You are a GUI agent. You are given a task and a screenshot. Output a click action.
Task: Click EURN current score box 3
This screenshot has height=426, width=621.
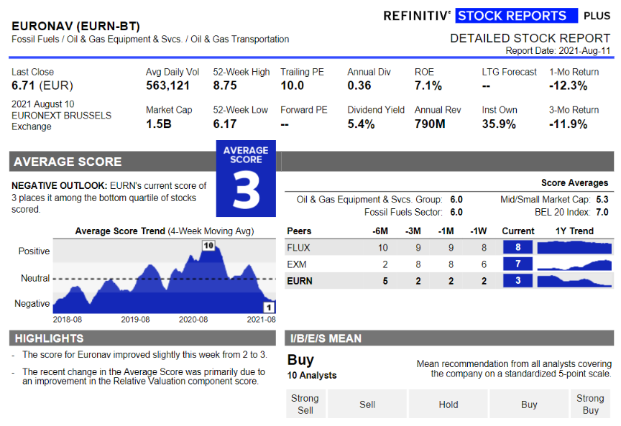click(517, 281)
